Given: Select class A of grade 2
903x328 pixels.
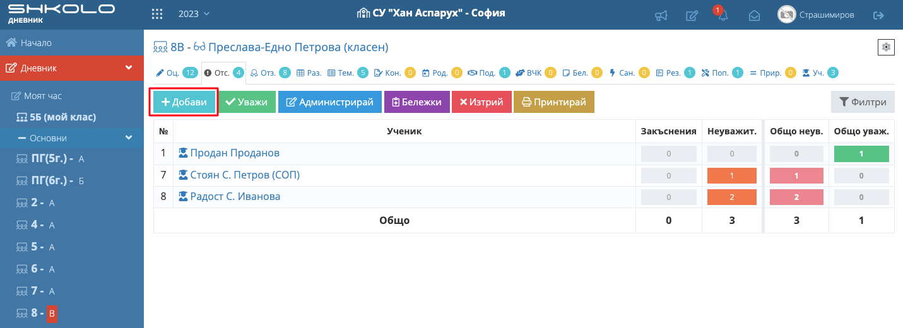Looking at the screenshot, I should click(52, 203).
